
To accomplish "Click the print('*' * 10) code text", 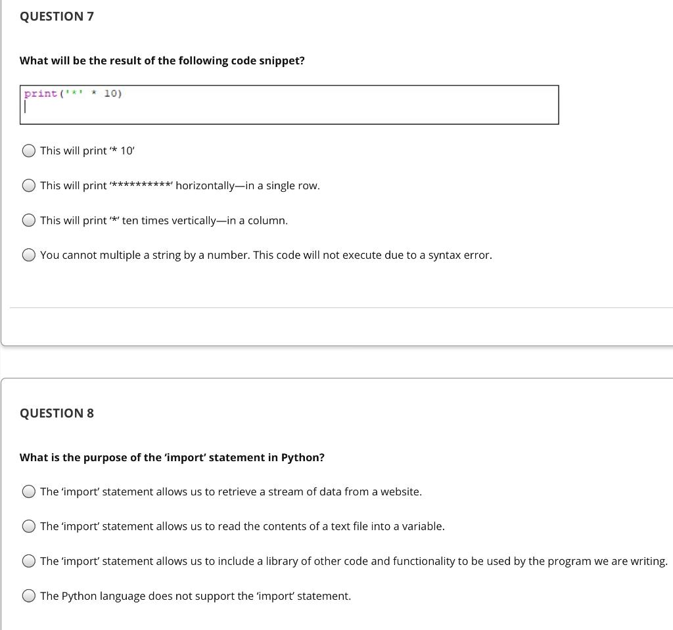I will [72, 93].
